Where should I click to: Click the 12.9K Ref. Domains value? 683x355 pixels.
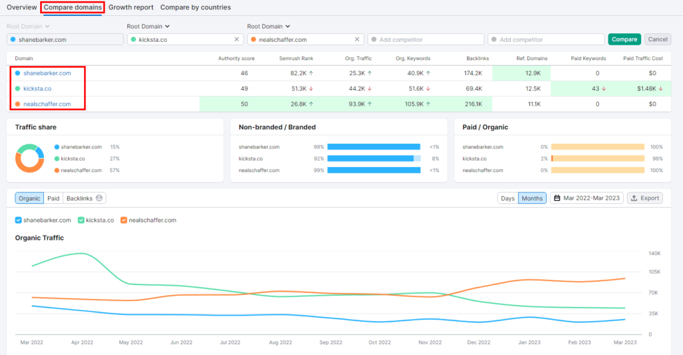coord(533,73)
